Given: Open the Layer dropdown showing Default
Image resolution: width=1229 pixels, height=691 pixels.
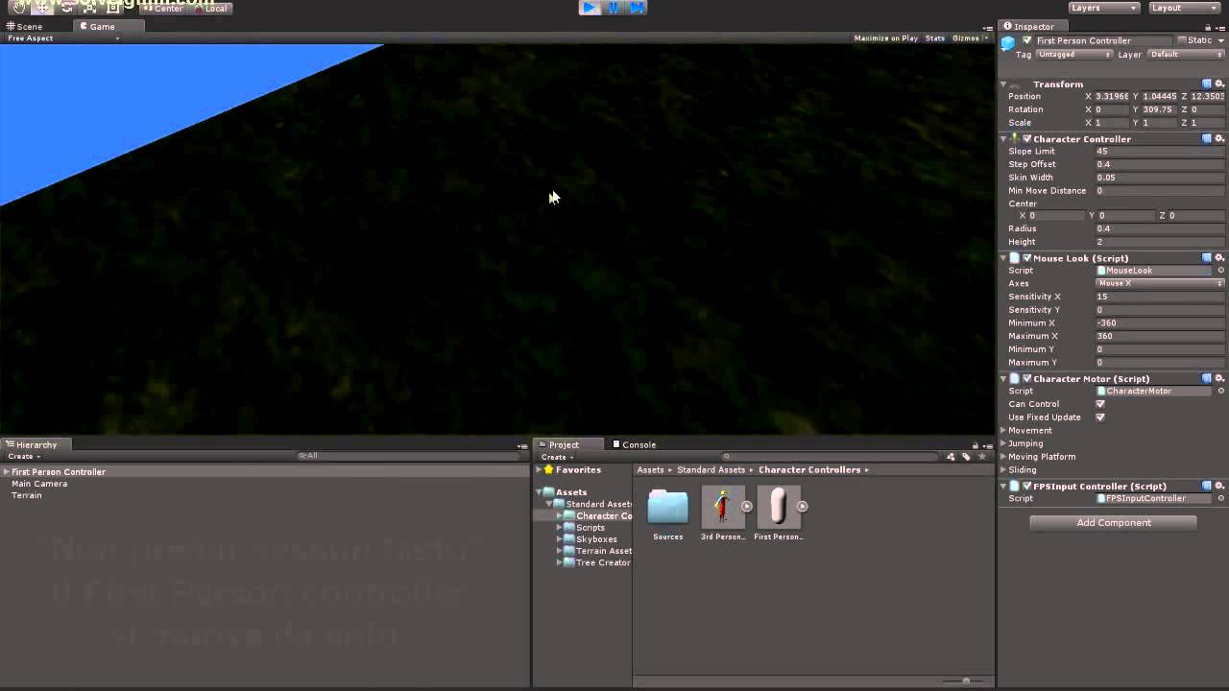Looking at the screenshot, I should point(1186,55).
